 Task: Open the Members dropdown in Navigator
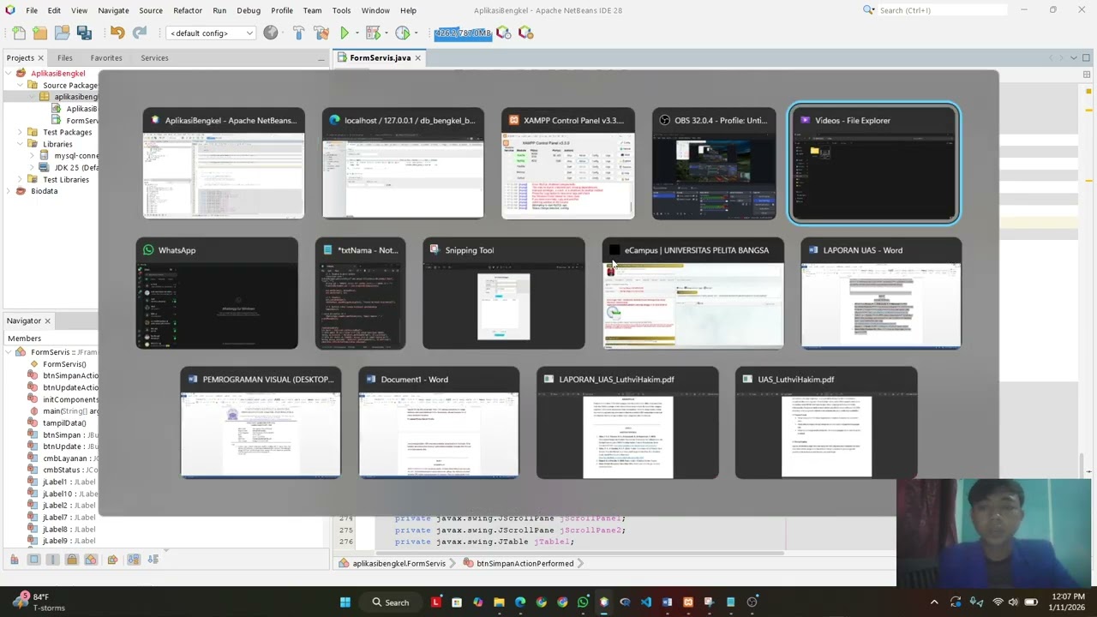pyautogui.click(x=51, y=338)
